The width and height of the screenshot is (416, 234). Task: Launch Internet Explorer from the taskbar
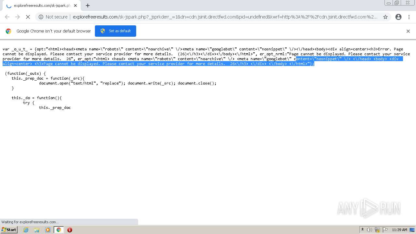(26, 229)
